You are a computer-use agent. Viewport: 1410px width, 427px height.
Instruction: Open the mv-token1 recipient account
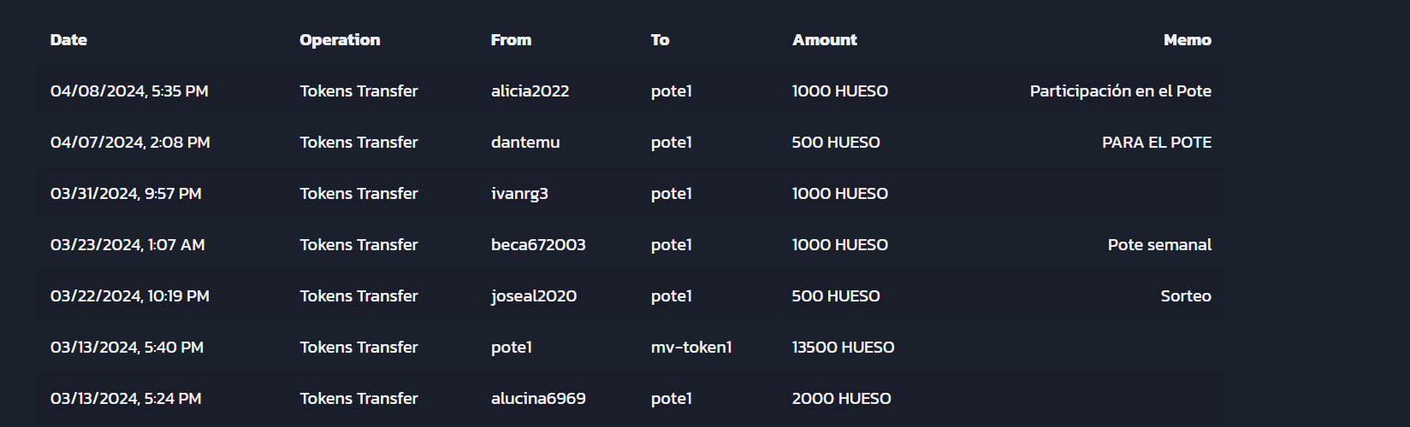691,348
